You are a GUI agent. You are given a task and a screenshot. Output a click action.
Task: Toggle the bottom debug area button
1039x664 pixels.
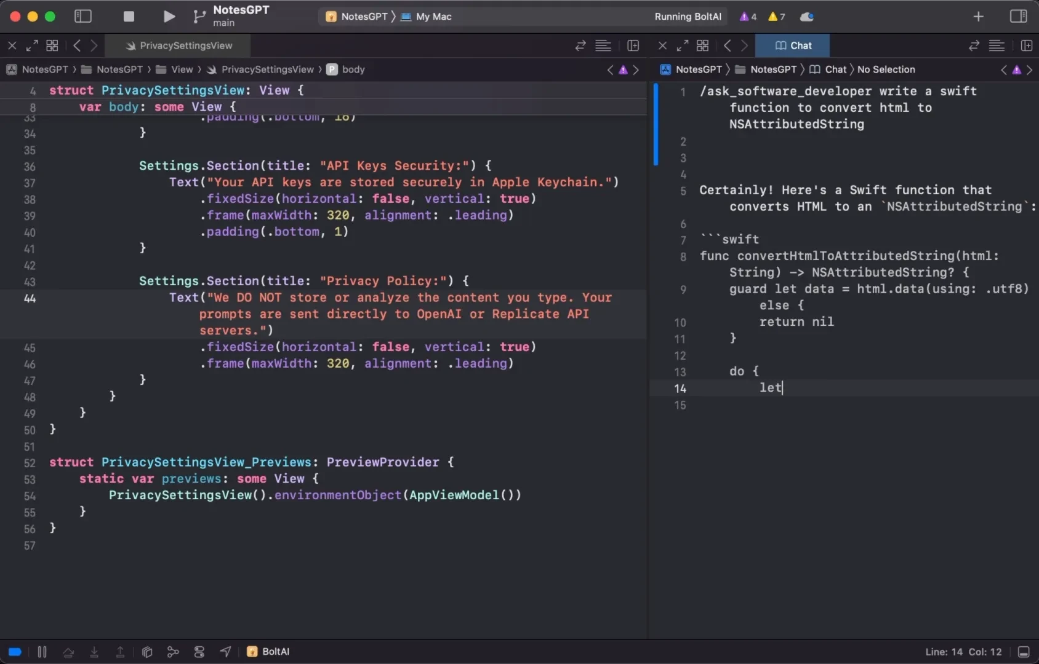[1024, 652]
